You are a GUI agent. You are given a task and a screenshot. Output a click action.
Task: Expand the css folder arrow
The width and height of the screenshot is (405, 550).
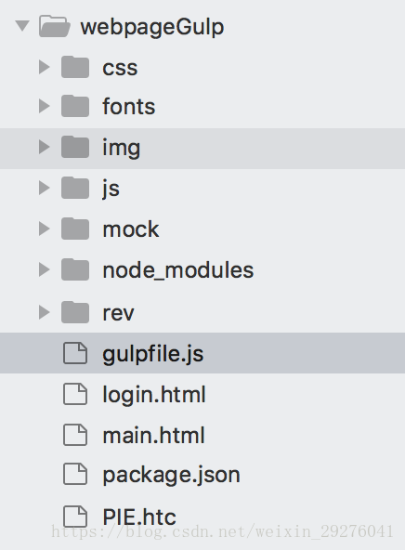[x=44, y=67]
